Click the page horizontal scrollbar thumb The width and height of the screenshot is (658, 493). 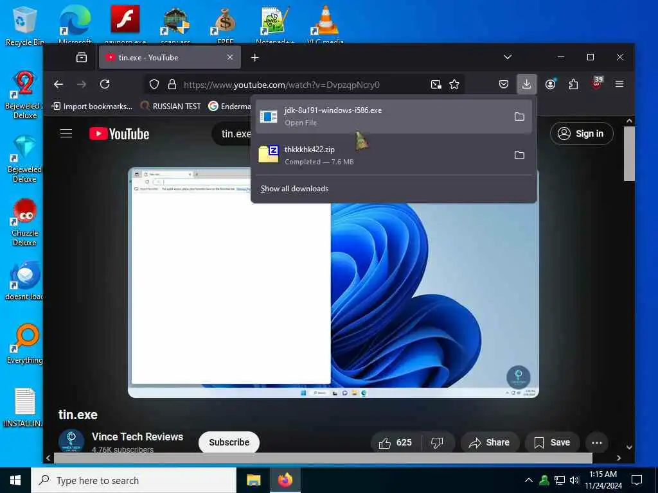pyautogui.click(x=323, y=458)
